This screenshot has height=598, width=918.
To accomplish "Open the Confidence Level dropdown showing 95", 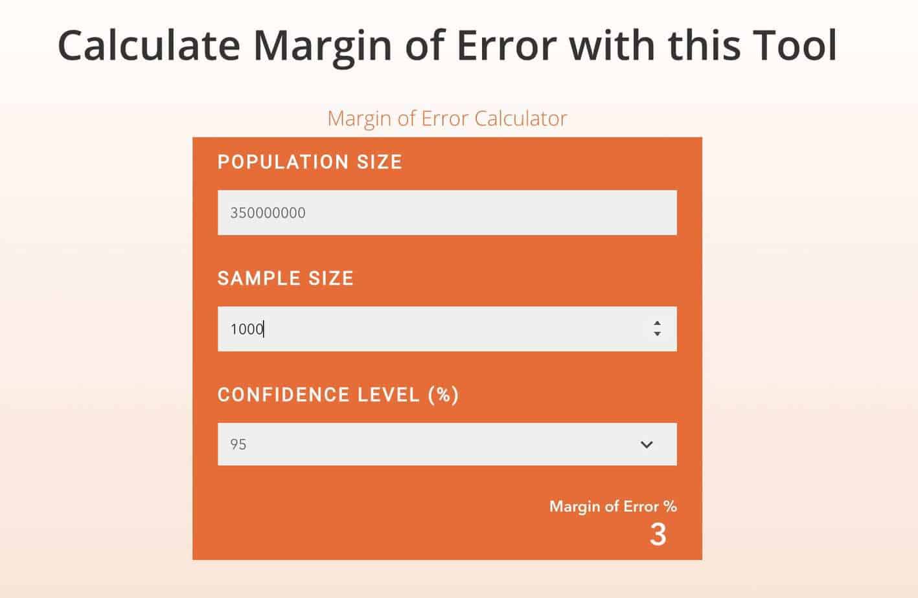I will pyautogui.click(x=447, y=444).
